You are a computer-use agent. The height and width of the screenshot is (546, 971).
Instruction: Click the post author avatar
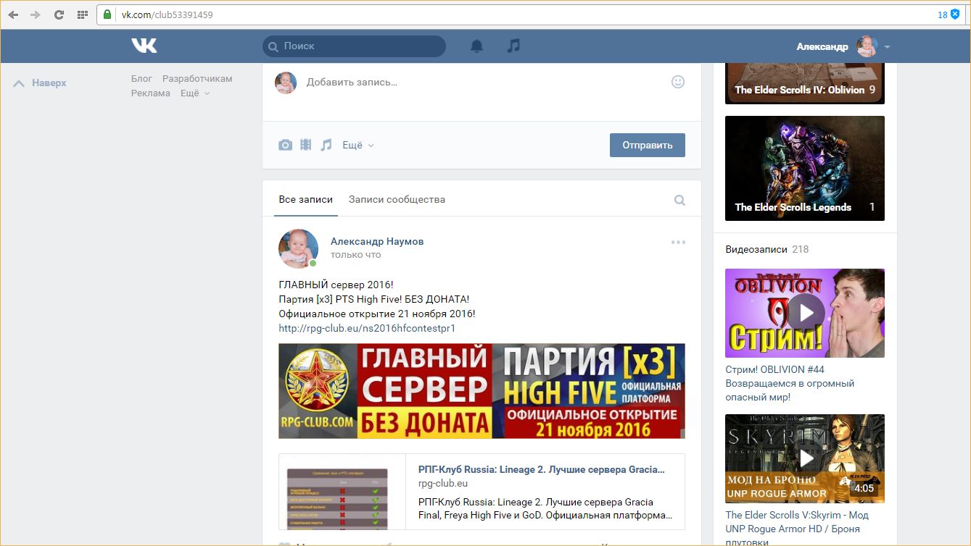pos(298,248)
